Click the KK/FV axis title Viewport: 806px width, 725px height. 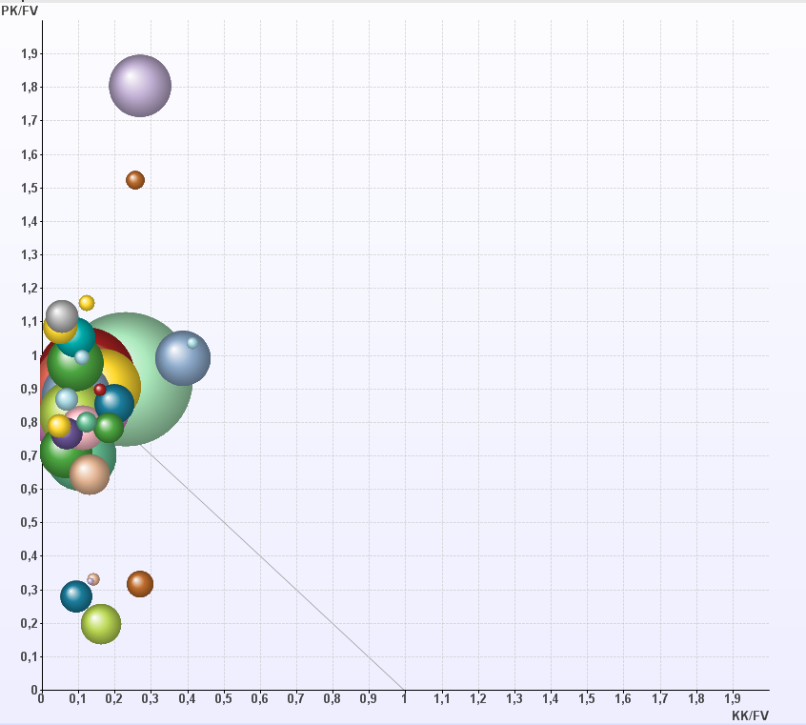[x=750, y=715]
